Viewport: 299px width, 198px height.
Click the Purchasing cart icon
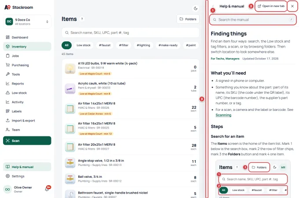tap(7, 65)
